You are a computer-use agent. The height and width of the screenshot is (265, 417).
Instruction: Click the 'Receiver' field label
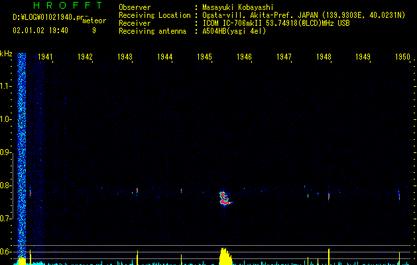click(x=135, y=23)
